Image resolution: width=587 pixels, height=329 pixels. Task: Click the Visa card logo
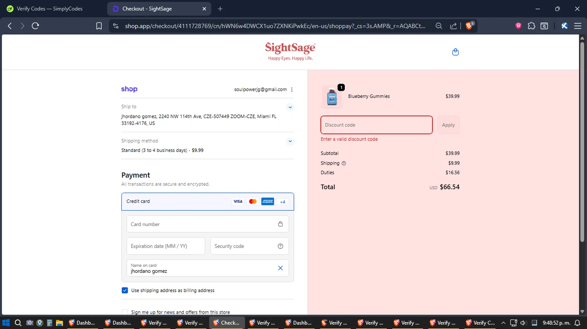click(x=238, y=201)
